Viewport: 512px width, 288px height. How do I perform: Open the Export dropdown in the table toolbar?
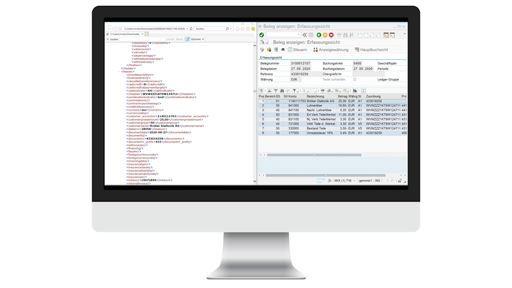pos(337,91)
